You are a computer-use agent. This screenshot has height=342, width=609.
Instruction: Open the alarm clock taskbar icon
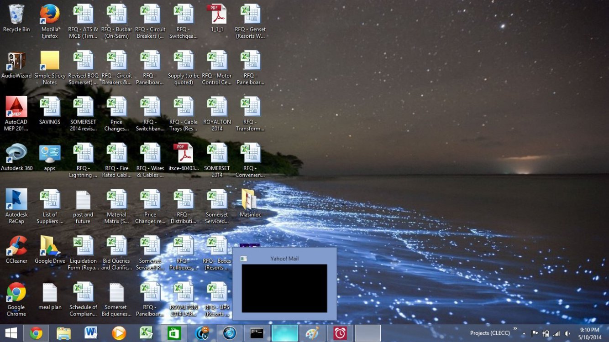[x=340, y=333]
